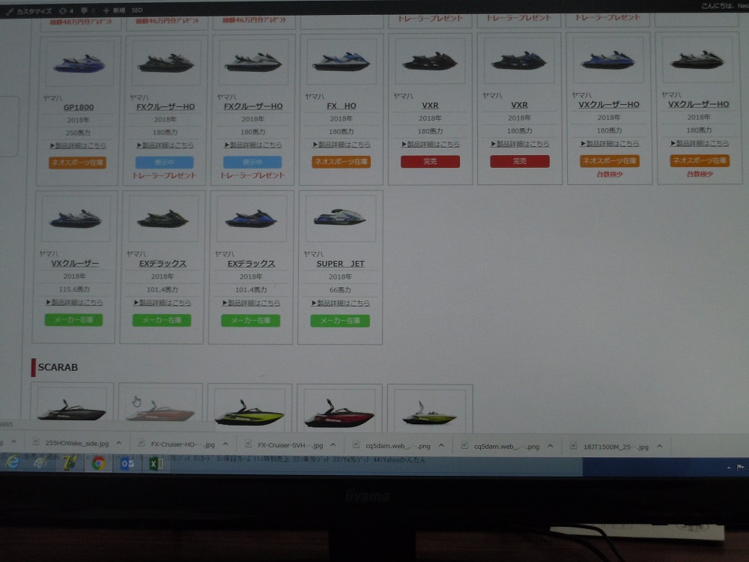Click the 115.6馬力 VXクルーザー thumbnail
This screenshot has width=749, height=562.
tap(76, 218)
